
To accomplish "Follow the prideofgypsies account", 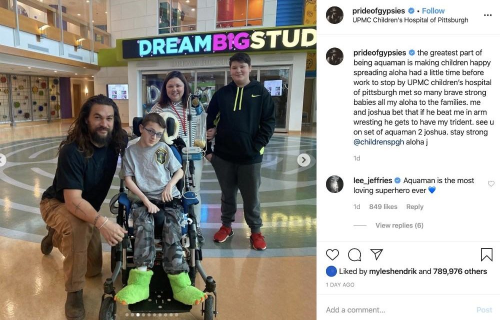I will [433, 11].
